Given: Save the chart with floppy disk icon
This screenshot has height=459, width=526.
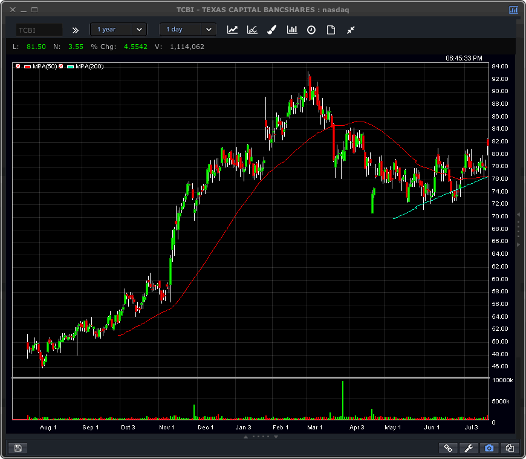Looking at the screenshot, I should [x=18, y=448].
